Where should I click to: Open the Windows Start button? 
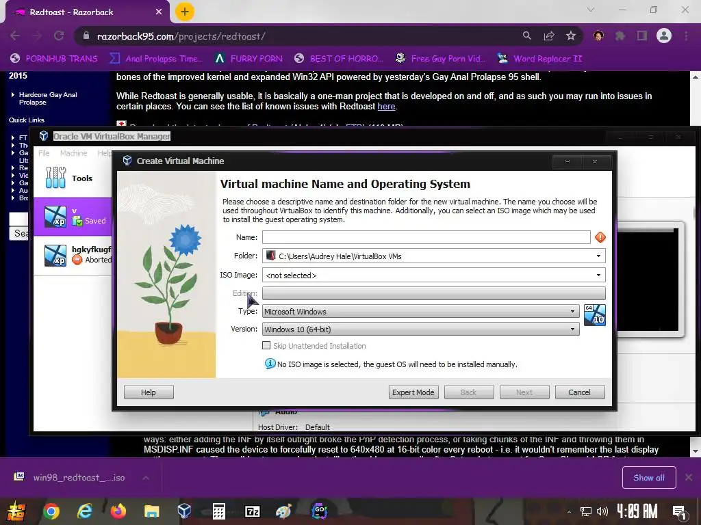16,511
